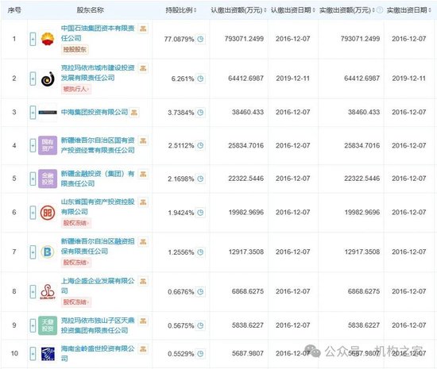Open 新疆维吾尔自治区融资担保有限责任公司 link
This screenshot has width=437, height=369.
(98, 247)
